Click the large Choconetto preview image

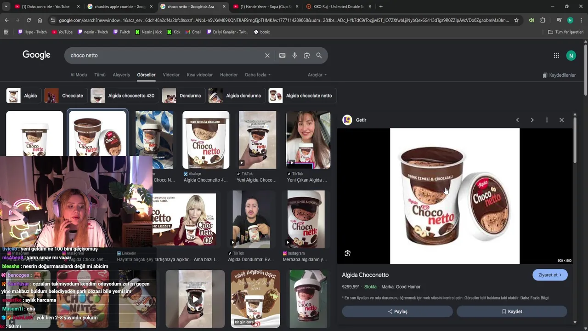pyautogui.click(x=455, y=196)
